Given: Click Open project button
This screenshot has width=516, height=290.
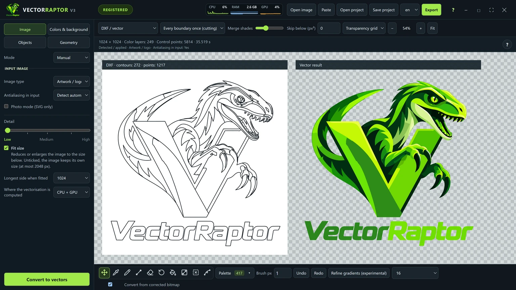Looking at the screenshot, I should pos(352,10).
